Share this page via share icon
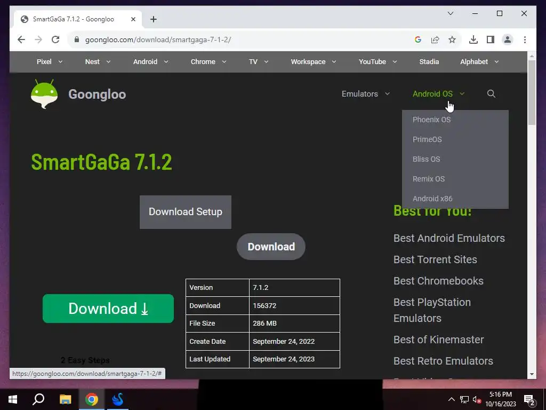The width and height of the screenshot is (546, 410). pyautogui.click(x=435, y=40)
